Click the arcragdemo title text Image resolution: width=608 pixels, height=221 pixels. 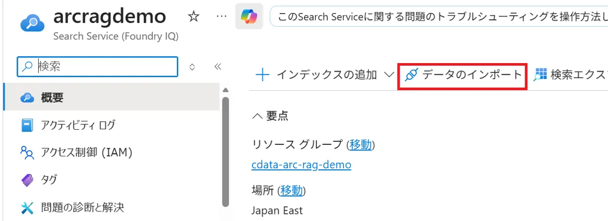point(109,17)
